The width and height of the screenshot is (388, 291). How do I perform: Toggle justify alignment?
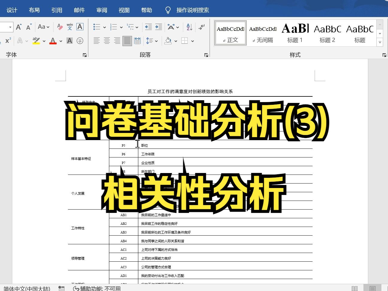pos(127,41)
